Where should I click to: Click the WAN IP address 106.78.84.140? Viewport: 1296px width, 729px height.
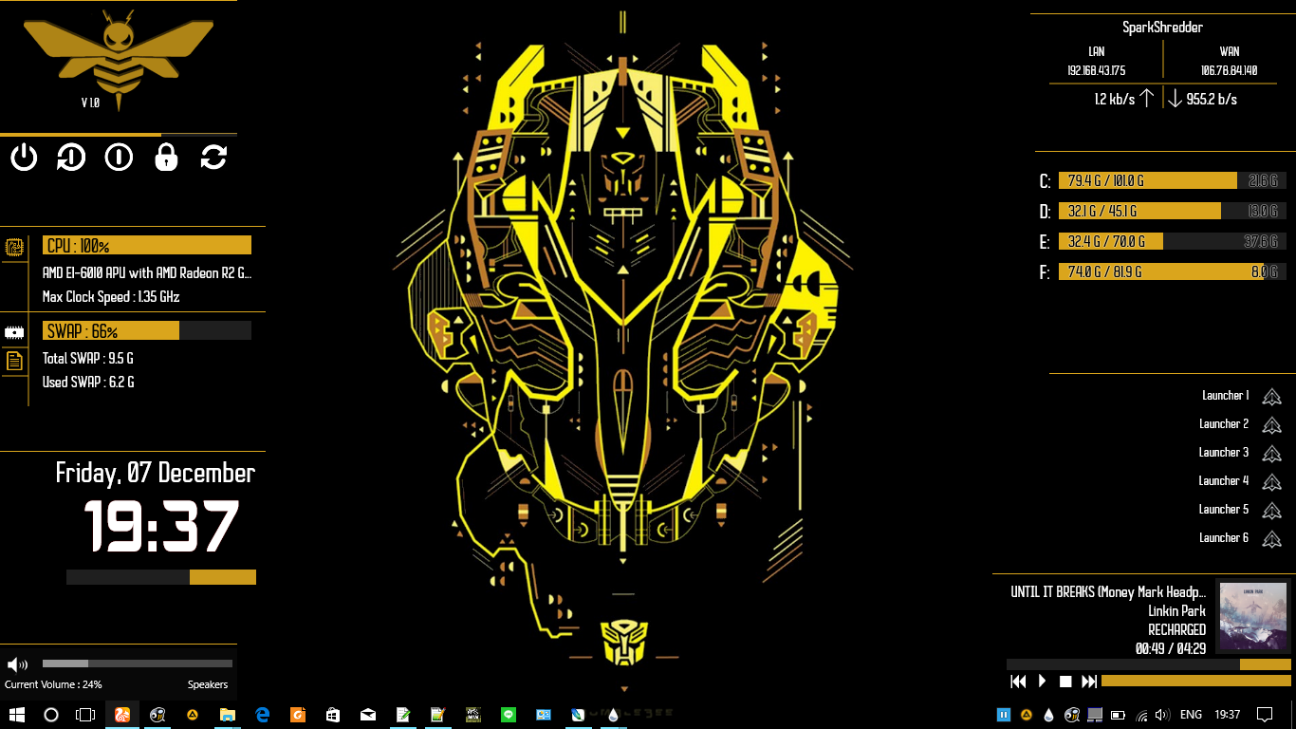click(1229, 70)
